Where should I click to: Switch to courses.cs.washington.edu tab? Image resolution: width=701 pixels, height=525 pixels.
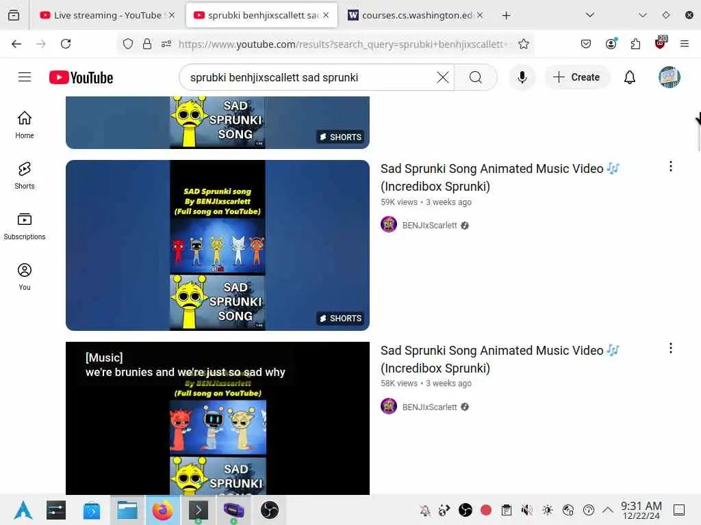(x=416, y=15)
